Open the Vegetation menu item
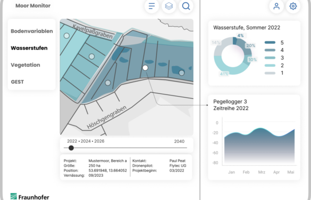The height and width of the screenshot is (200, 311). [26, 65]
